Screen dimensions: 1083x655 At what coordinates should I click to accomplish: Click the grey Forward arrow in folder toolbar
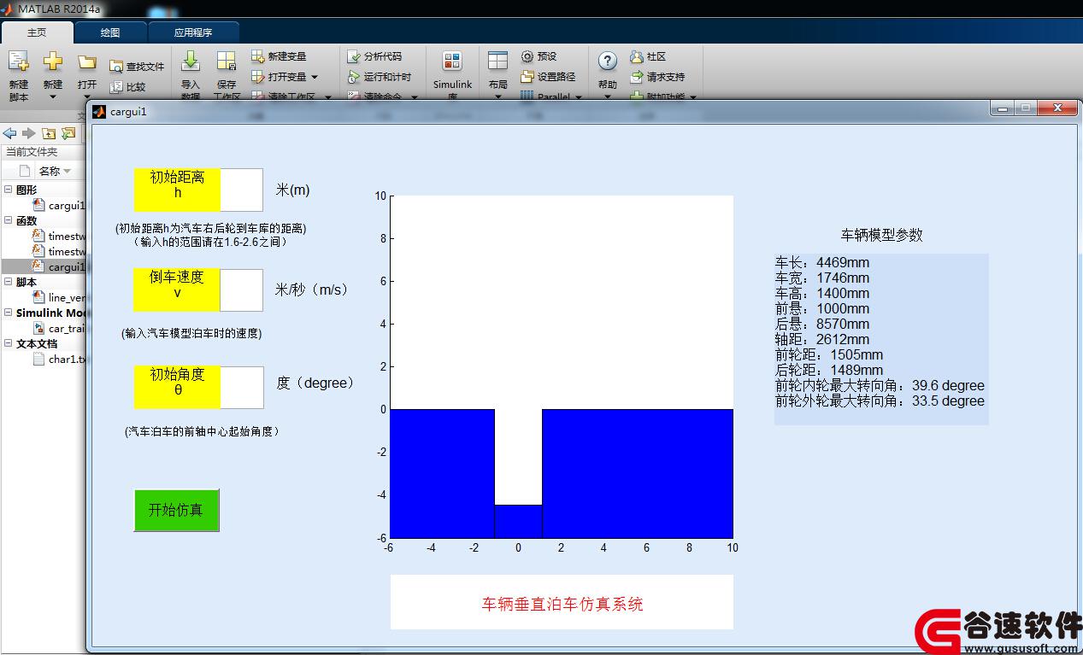pos(29,133)
